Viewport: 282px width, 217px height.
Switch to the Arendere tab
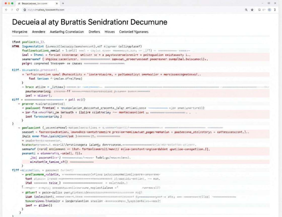pos(39,32)
